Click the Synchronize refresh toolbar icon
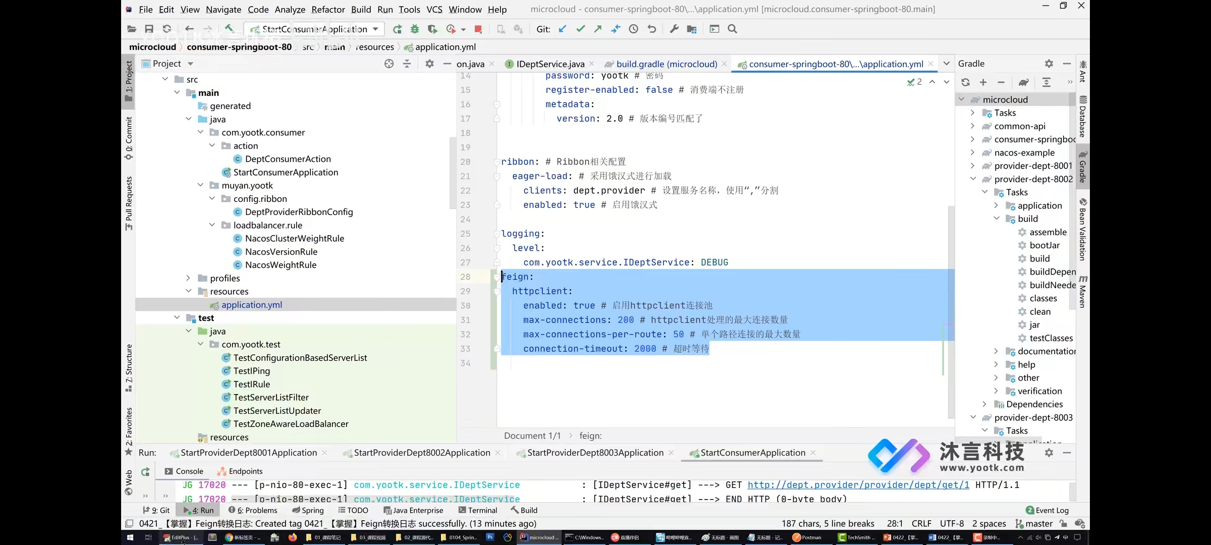Image resolution: width=1211 pixels, height=545 pixels. tap(167, 29)
